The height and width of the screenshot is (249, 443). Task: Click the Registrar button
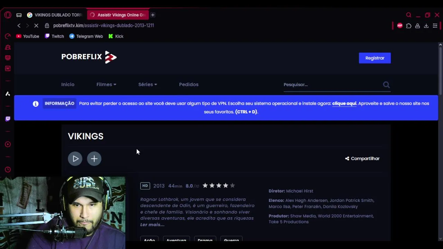click(375, 58)
